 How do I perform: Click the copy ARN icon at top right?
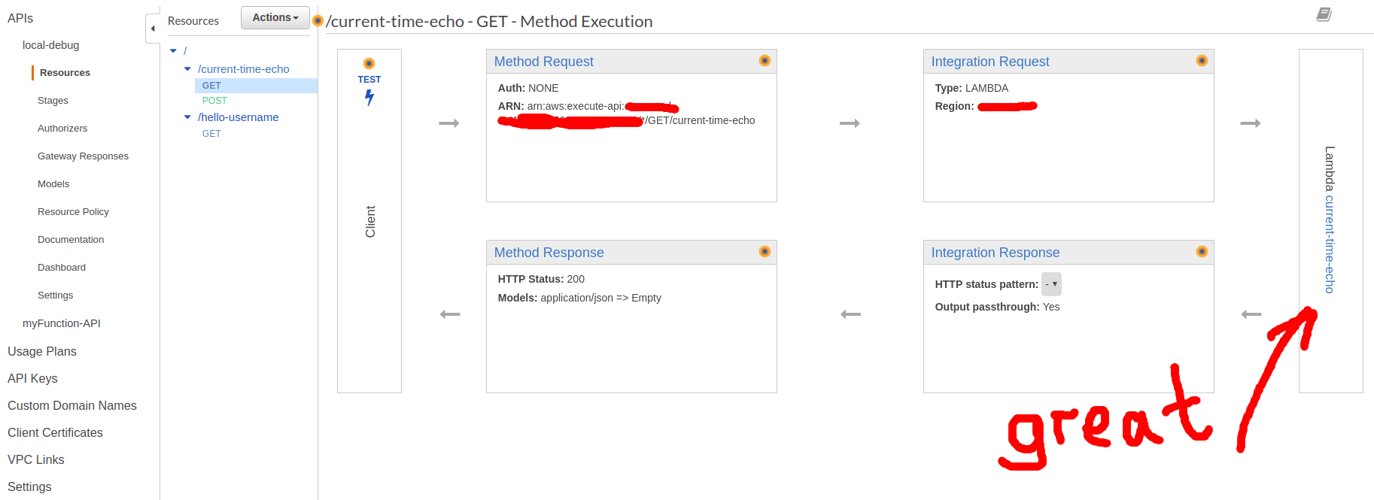1323,14
